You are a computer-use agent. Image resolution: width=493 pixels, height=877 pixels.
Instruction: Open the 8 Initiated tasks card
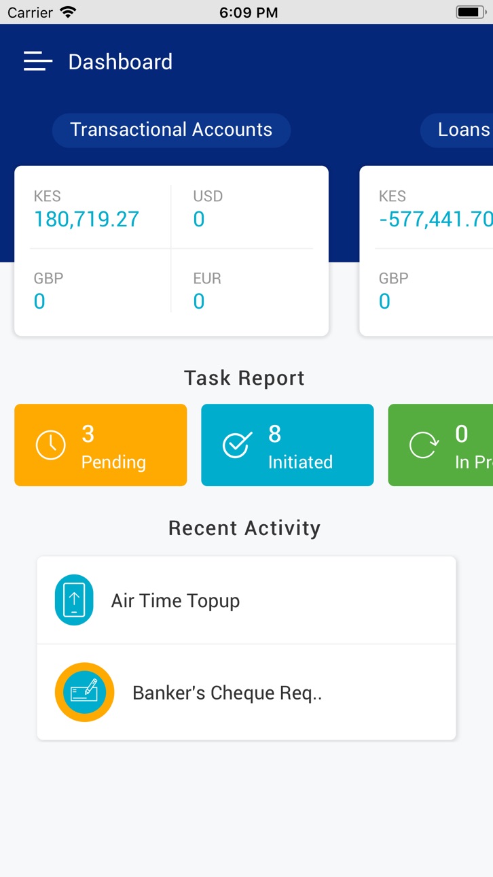tap(287, 445)
